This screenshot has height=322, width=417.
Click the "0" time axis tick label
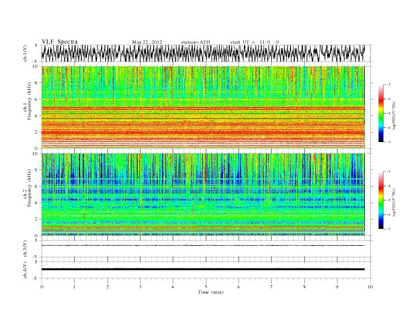coord(42,287)
